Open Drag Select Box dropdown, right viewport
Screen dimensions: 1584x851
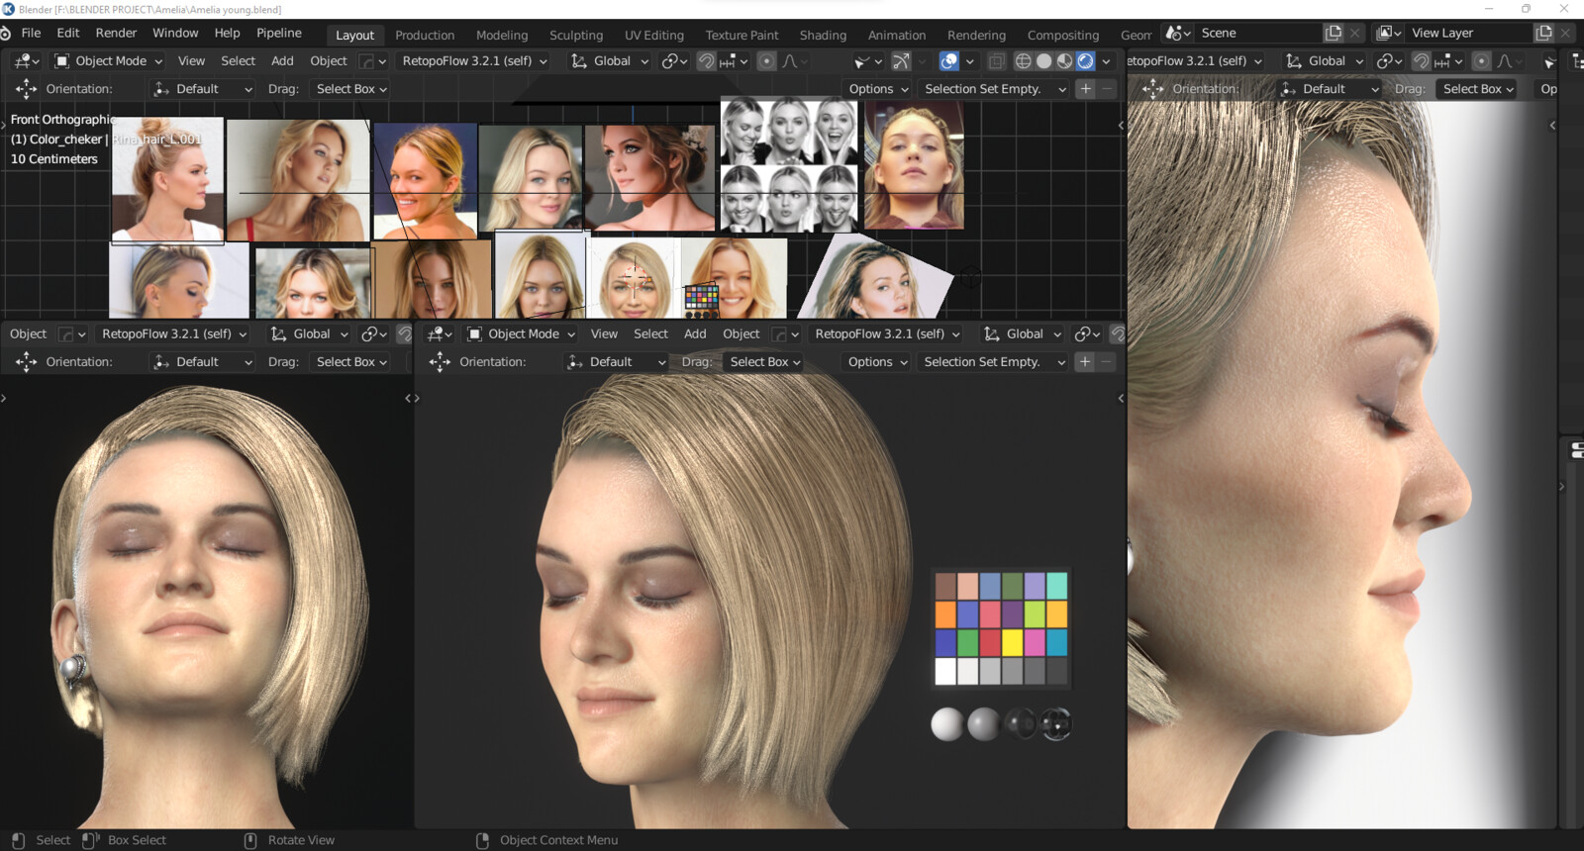pos(1477,88)
